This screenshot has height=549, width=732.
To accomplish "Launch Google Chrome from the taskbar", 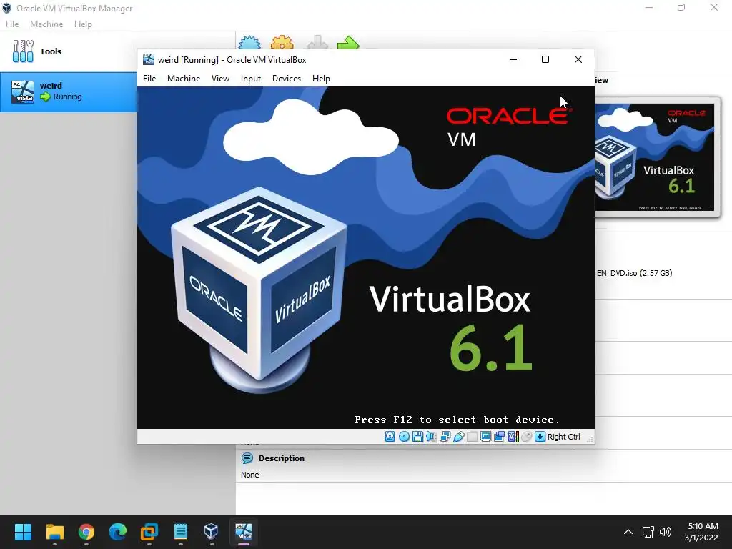I will tap(86, 532).
